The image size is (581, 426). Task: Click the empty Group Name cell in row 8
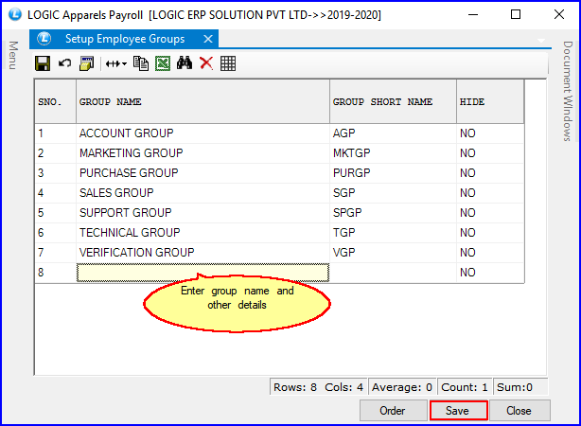(x=202, y=273)
